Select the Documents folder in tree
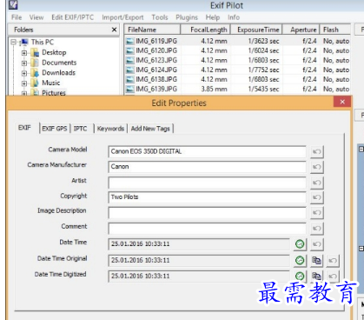This screenshot has width=364, height=320. coord(59,63)
